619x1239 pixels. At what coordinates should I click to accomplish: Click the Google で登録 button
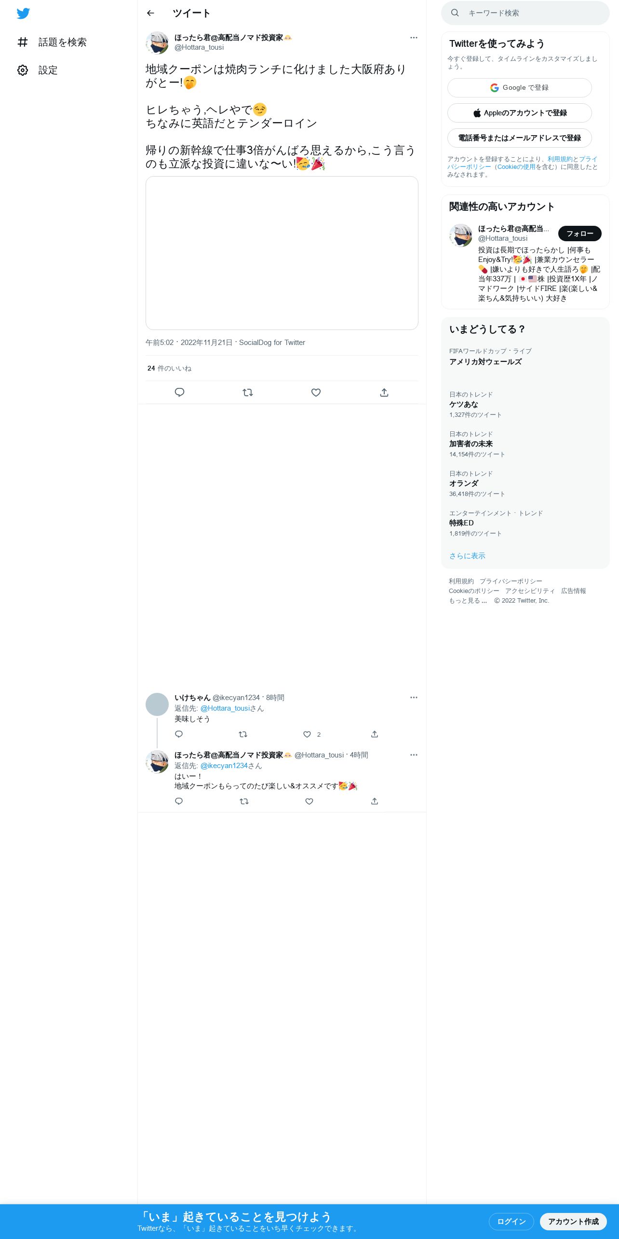[520, 88]
